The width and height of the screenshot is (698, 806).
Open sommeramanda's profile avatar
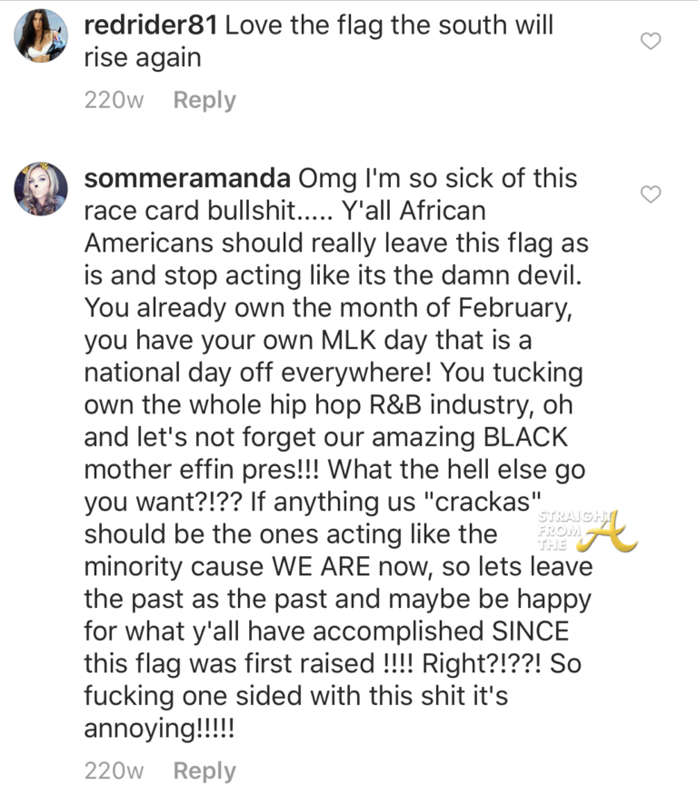(41, 189)
